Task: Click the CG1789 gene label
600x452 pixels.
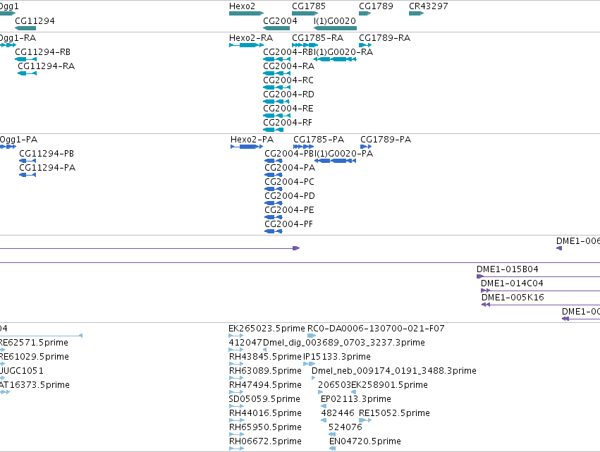Action: point(376,6)
